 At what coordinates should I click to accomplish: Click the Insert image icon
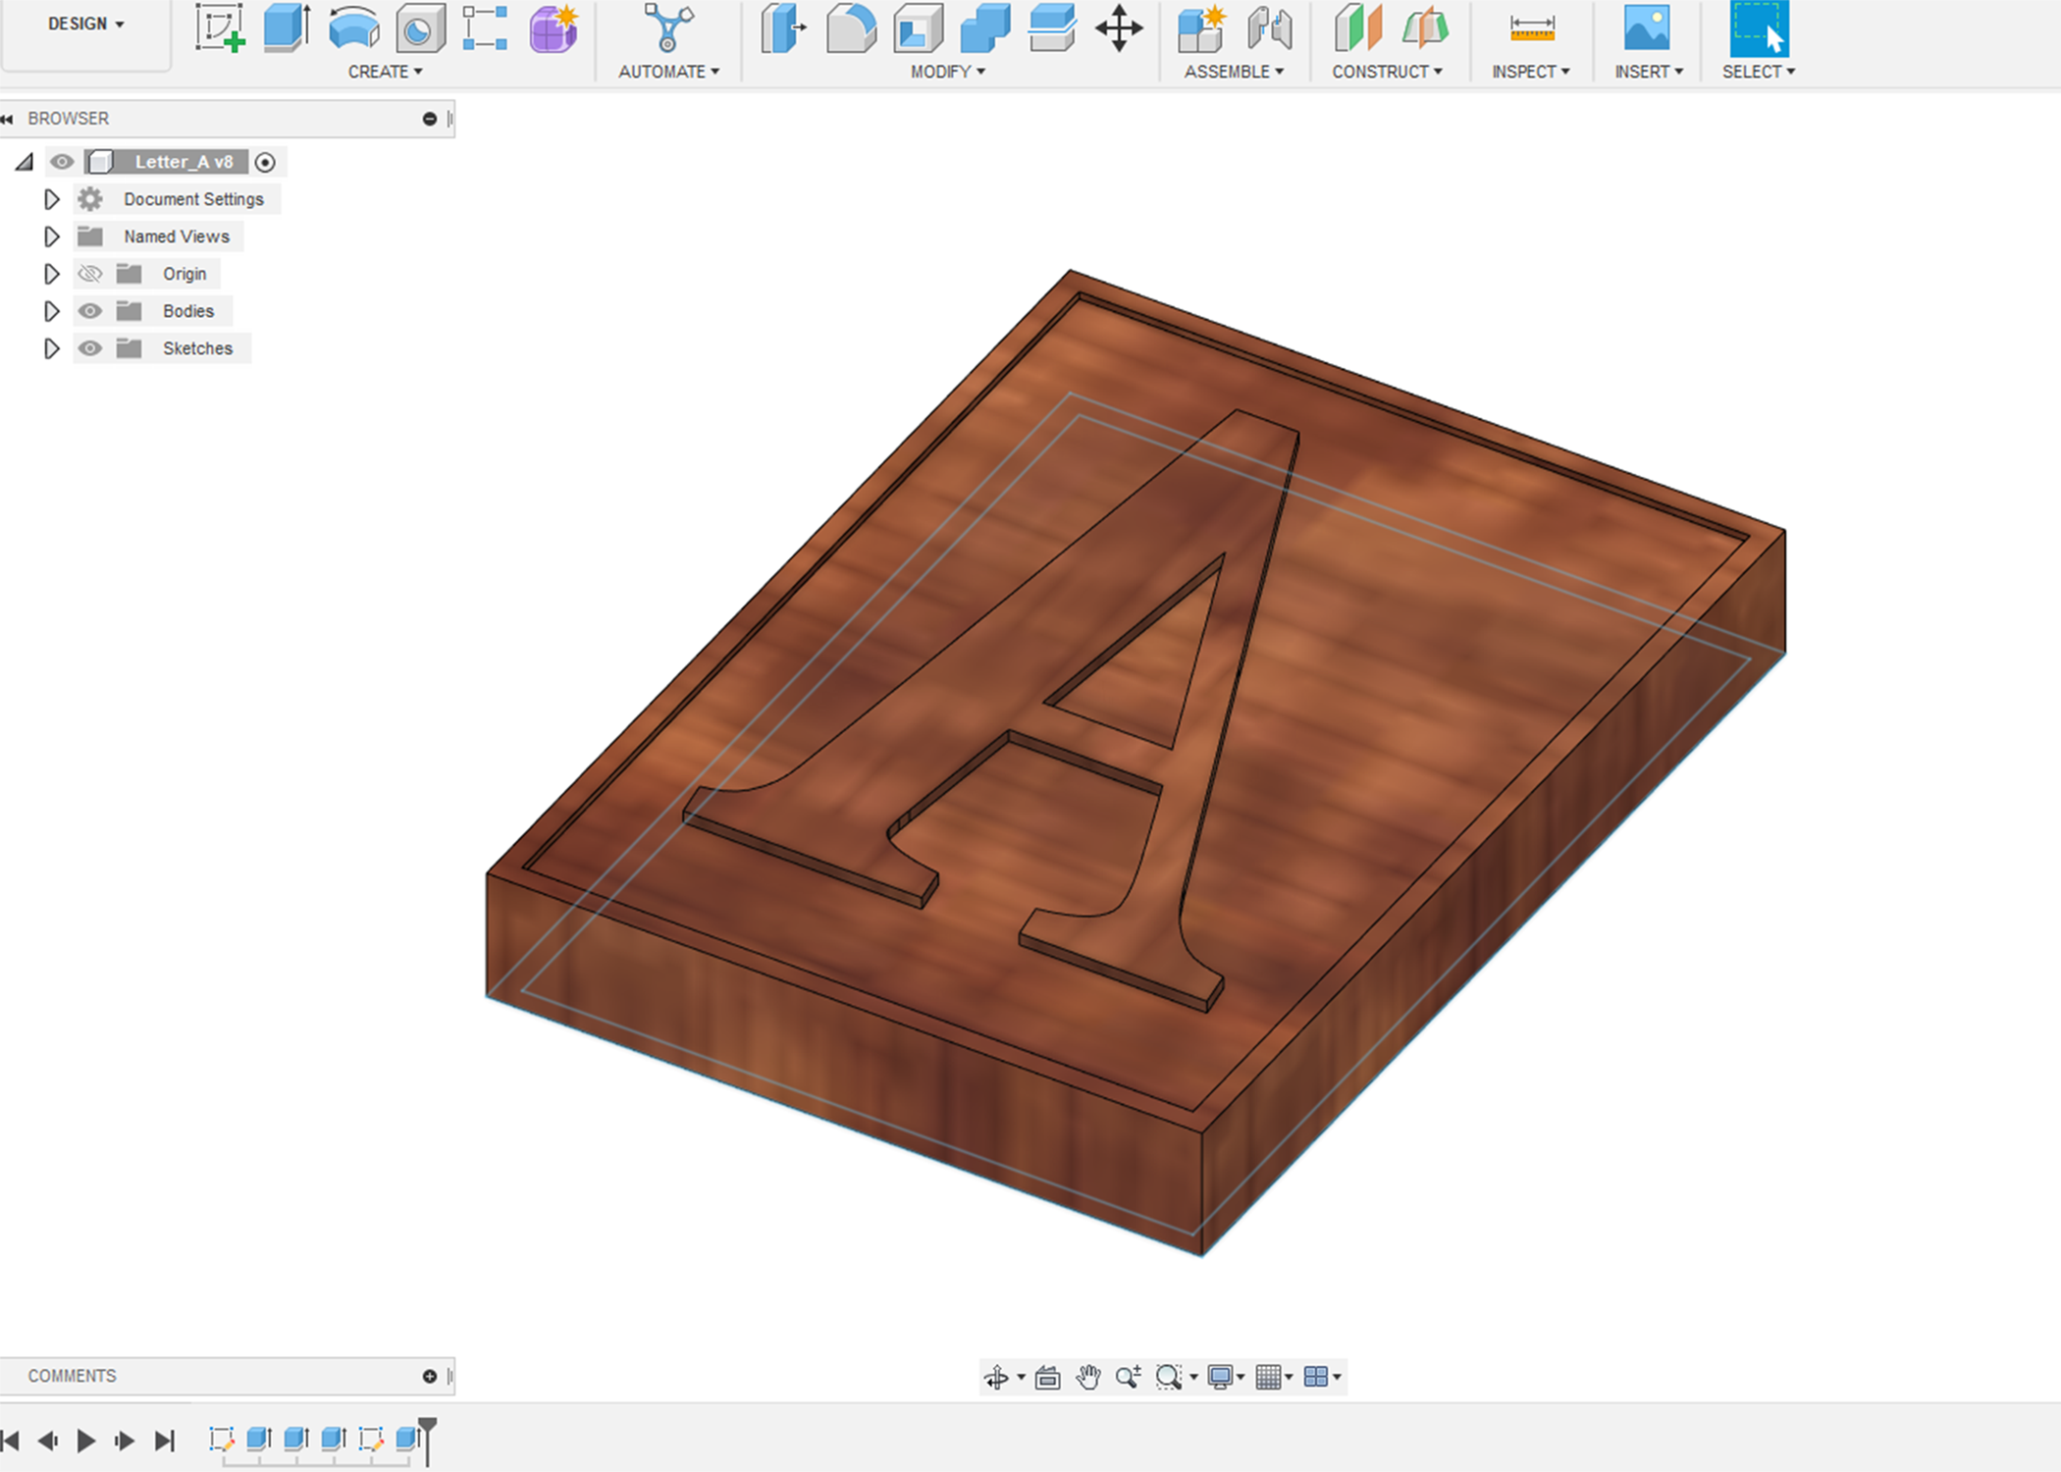coord(1646,28)
